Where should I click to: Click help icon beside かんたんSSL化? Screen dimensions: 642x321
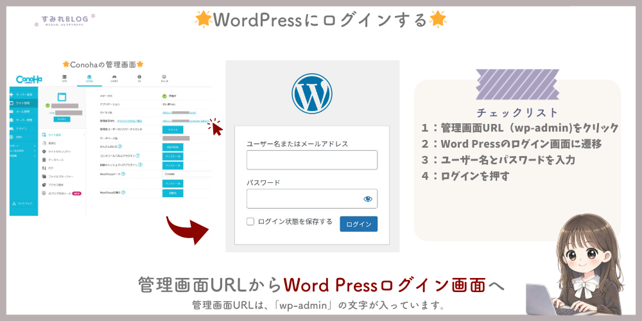(120, 146)
